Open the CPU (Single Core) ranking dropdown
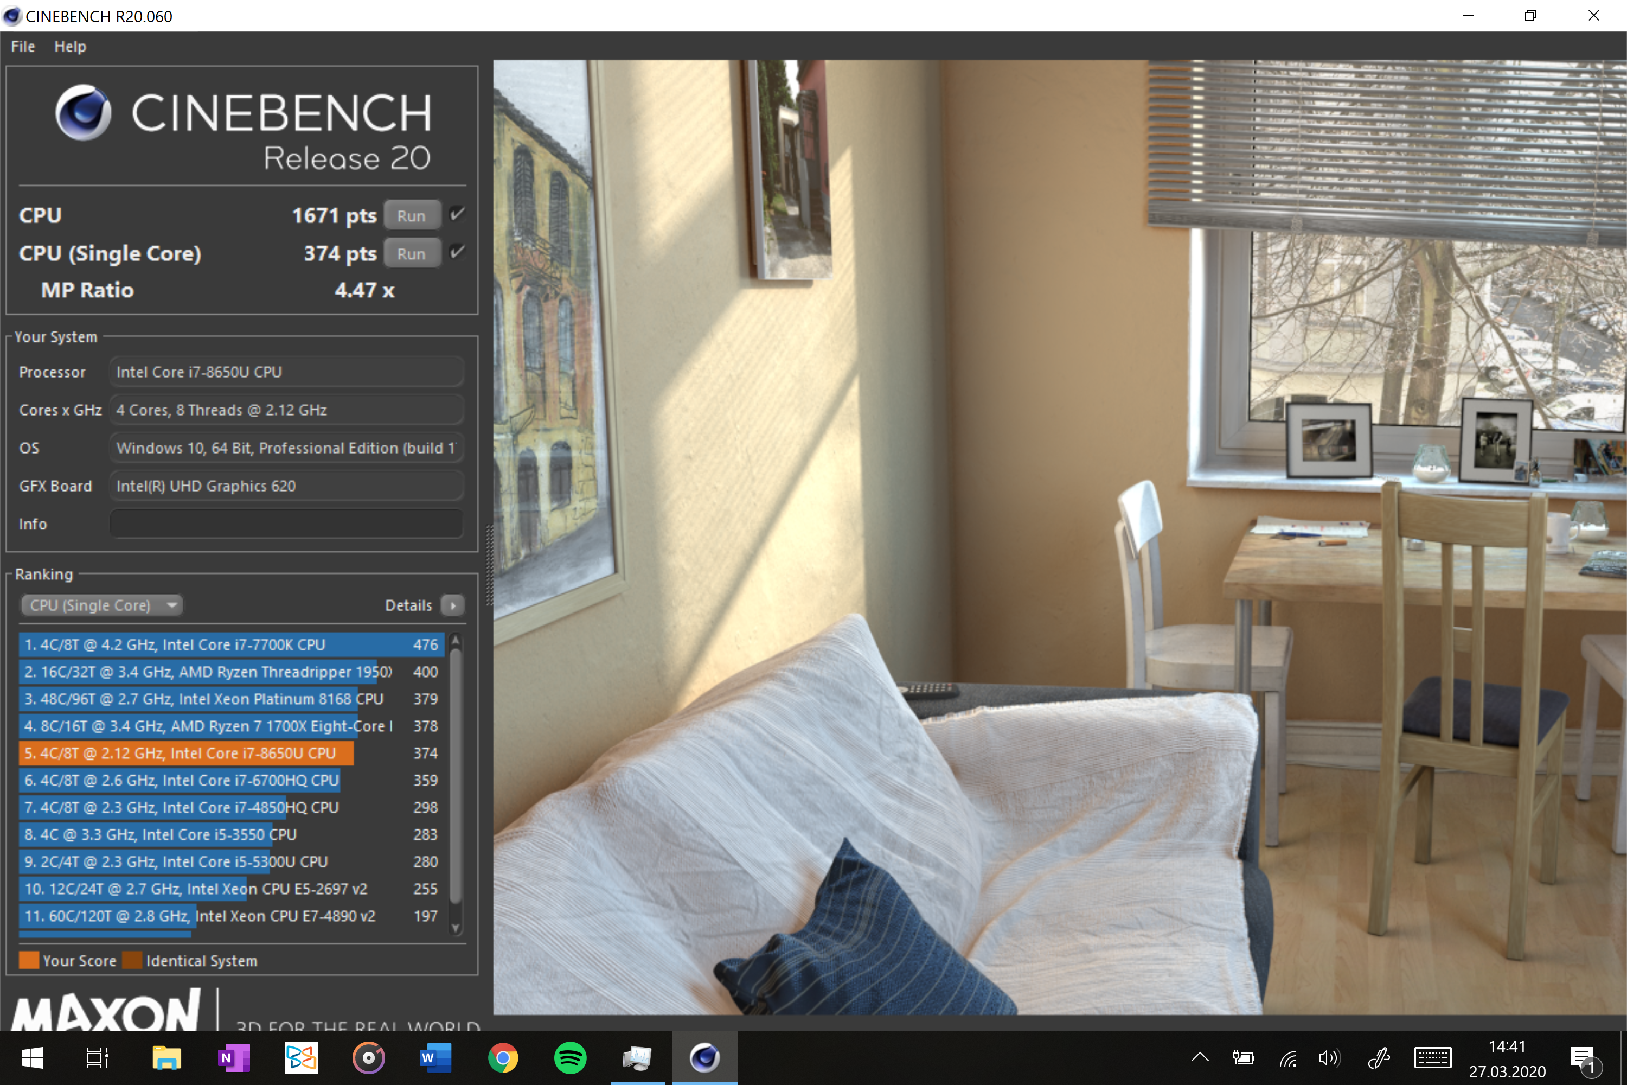The width and height of the screenshot is (1627, 1085). pyautogui.click(x=102, y=605)
